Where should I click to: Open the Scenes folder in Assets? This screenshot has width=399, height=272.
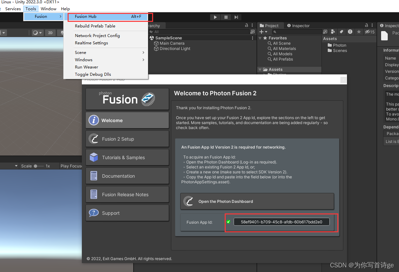pos(337,51)
